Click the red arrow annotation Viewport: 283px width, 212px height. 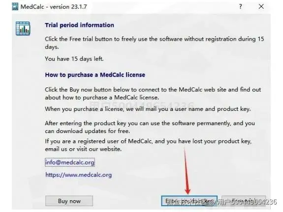click(x=187, y=171)
